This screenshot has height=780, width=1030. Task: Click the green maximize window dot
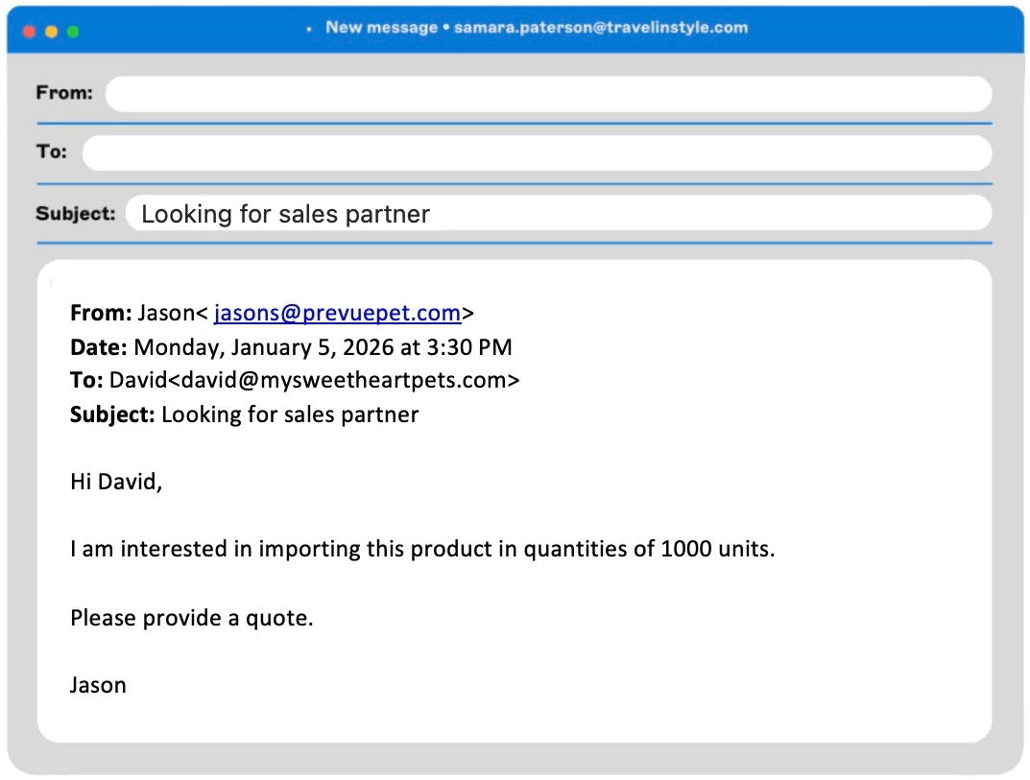click(73, 32)
